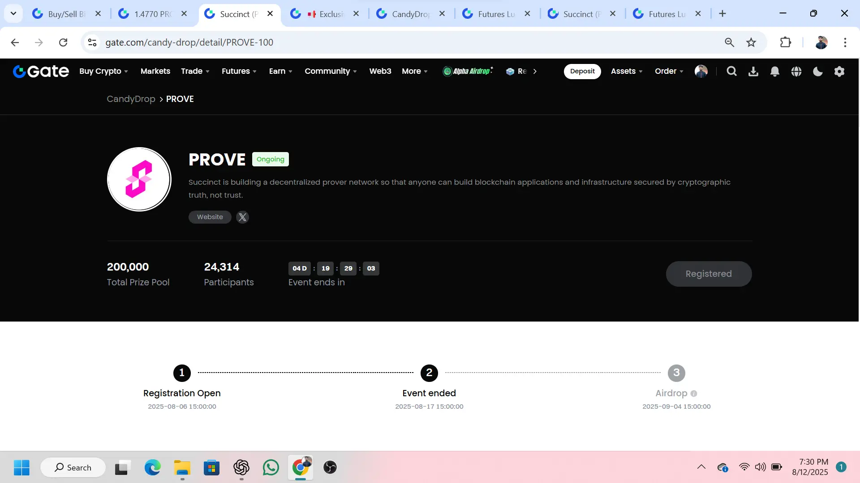The height and width of the screenshot is (483, 860).
Task: Click the Ongoing status badge
Action: pos(271,159)
